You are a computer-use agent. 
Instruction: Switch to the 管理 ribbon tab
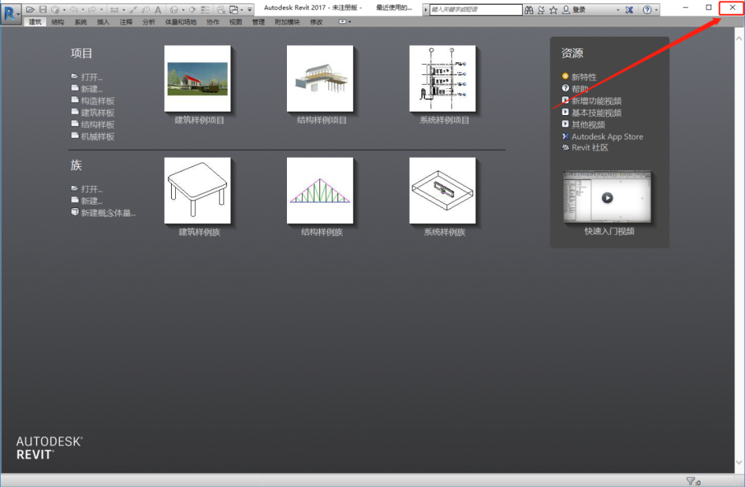click(x=259, y=22)
